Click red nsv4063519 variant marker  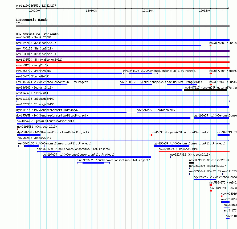click(x=152, y=135)
